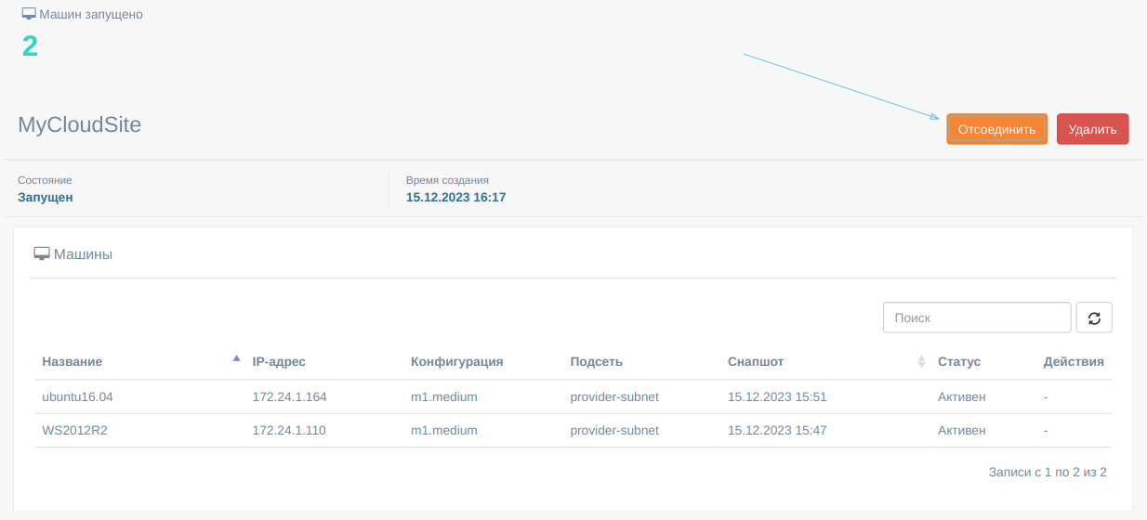Image resolution: width=1147 pixels, height=520 pixels.
Task: Click the refresh icon beside the search field
Action: click(x=1094, y=318)
